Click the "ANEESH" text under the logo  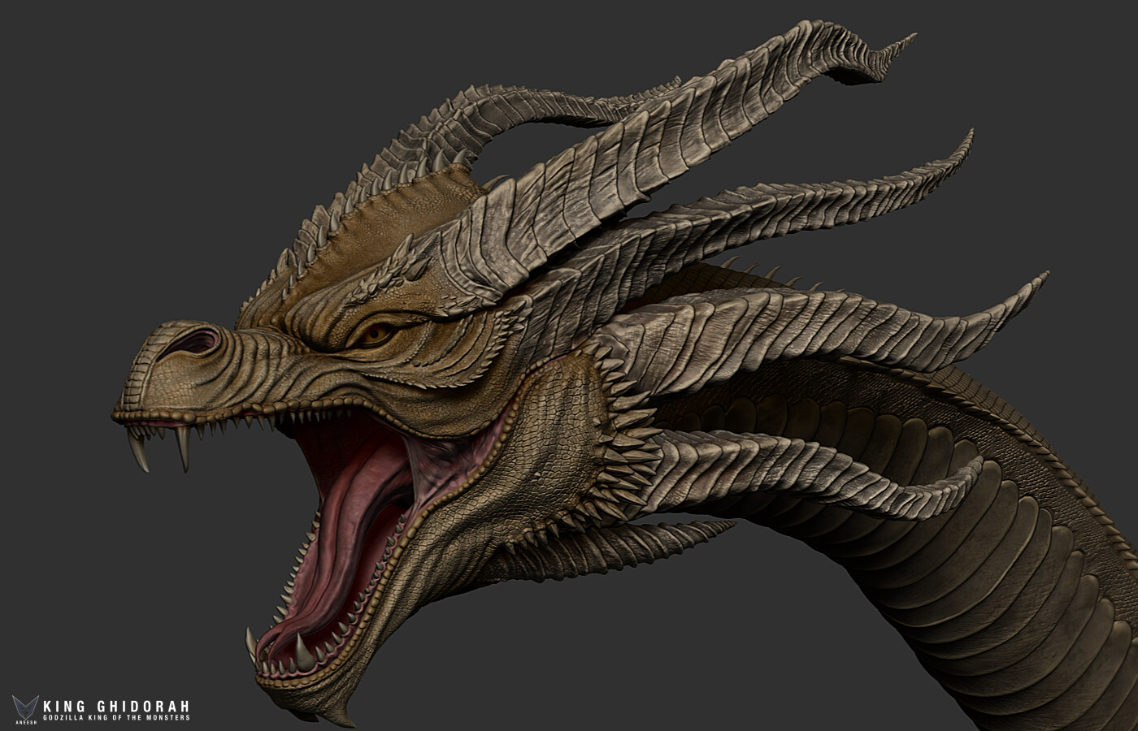click(x=25, y=721)
